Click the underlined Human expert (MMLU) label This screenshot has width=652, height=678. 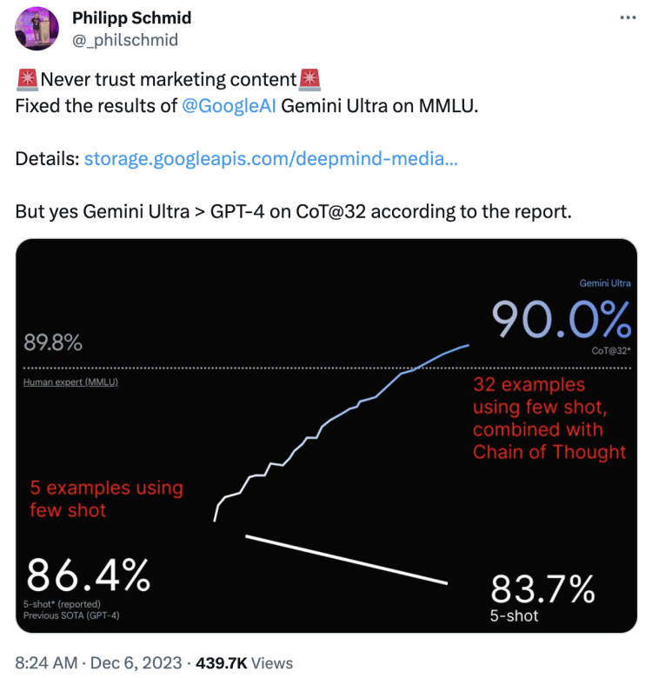pos(71,382)
